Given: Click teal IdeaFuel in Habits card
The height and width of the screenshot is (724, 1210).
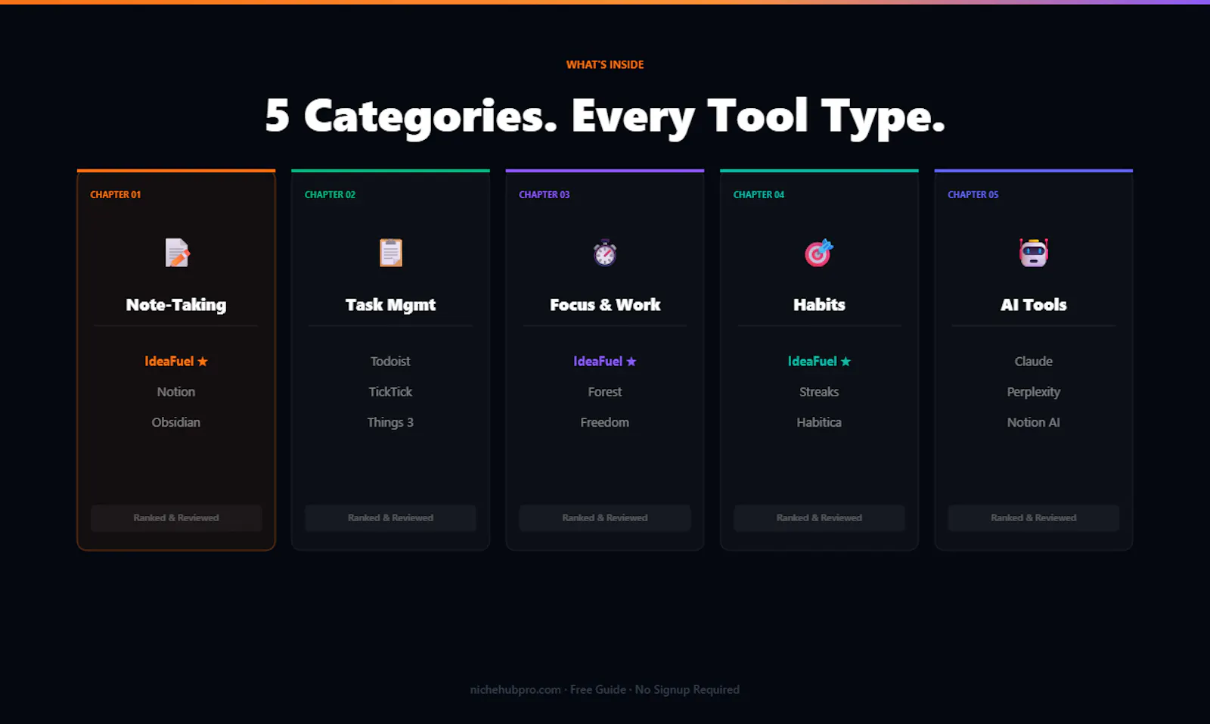Looking at the screenshot, I should point(819,362).
